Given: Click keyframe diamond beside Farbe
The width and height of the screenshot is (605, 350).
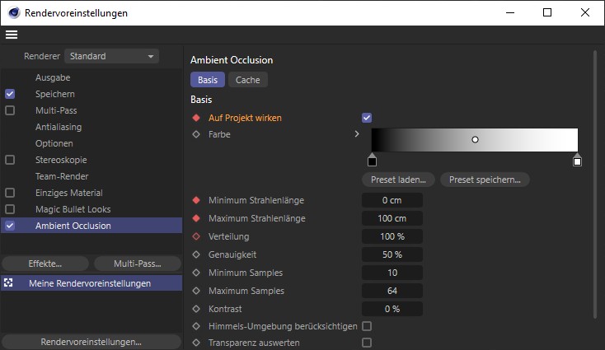Looking at the screenshot, I should (x=196, y=134).
